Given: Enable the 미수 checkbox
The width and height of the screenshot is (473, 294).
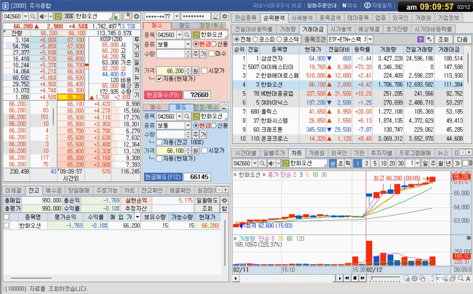Looking at the screenshot, I should pyautogui.click(x=212, y=54).
